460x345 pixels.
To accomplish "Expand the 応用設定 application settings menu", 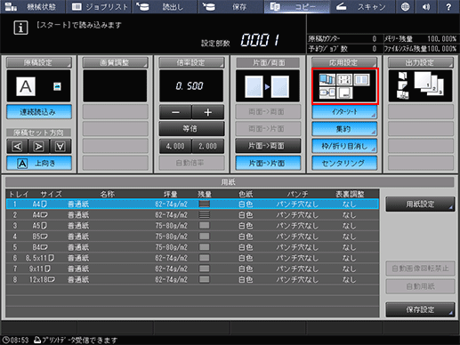I will coord(344,62).
